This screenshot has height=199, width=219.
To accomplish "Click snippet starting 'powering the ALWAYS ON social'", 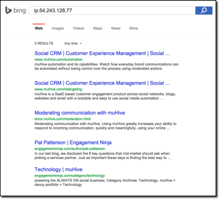I will tap(105, 183).
